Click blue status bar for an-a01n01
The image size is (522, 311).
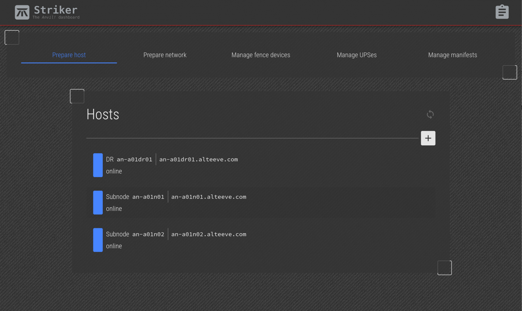click(x=98, y=203)
